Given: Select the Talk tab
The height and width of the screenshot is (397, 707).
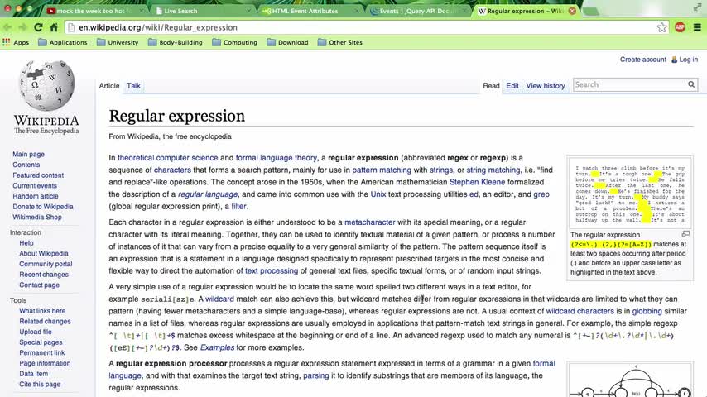Looking at the screenshot, I should [133, 86].
